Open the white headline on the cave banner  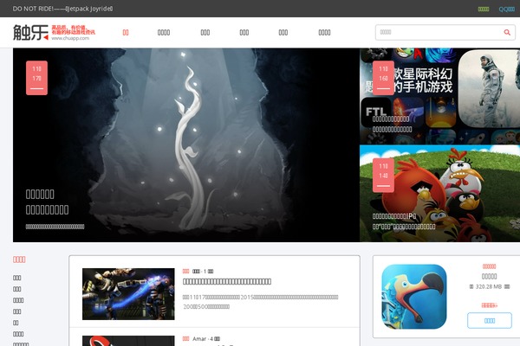point(47,202)
